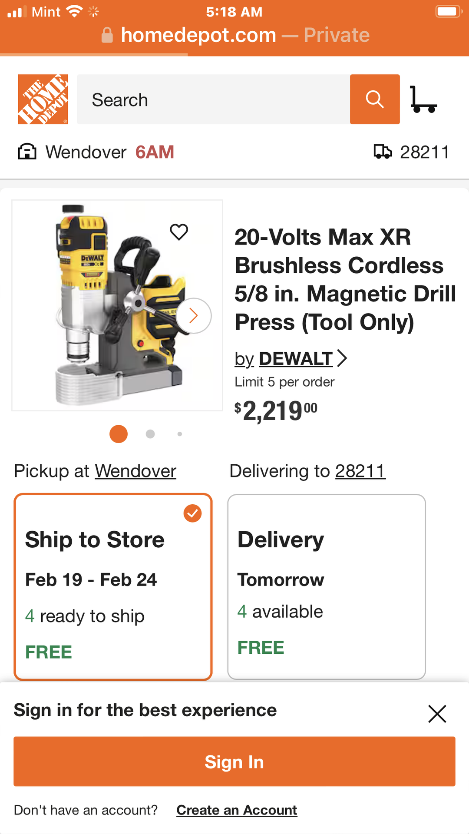Open the Home Depot logo homepage
The width and height of the screenshot is (469, 834).
(43, 99)
